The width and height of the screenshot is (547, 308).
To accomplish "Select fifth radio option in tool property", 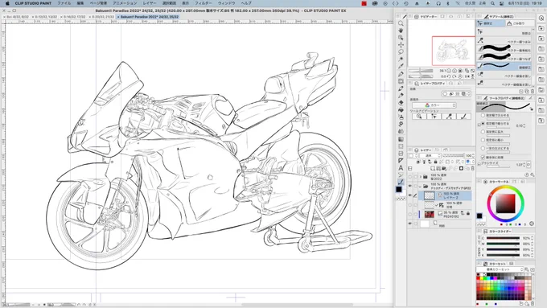I will (x=483, y=148).
